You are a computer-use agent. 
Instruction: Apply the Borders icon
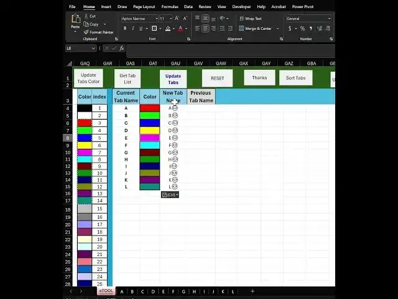point(154,29)
